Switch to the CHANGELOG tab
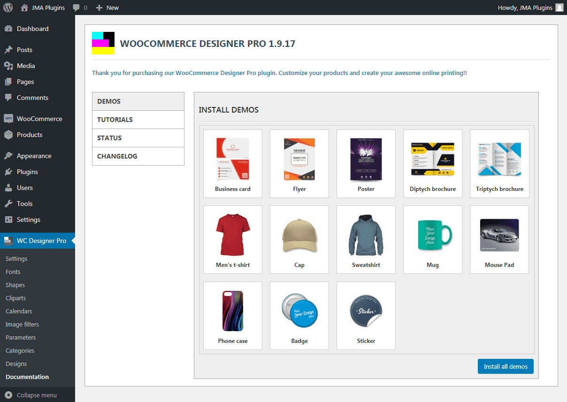The height and width of the screenshot is (402, 567). tap(138, 156)
